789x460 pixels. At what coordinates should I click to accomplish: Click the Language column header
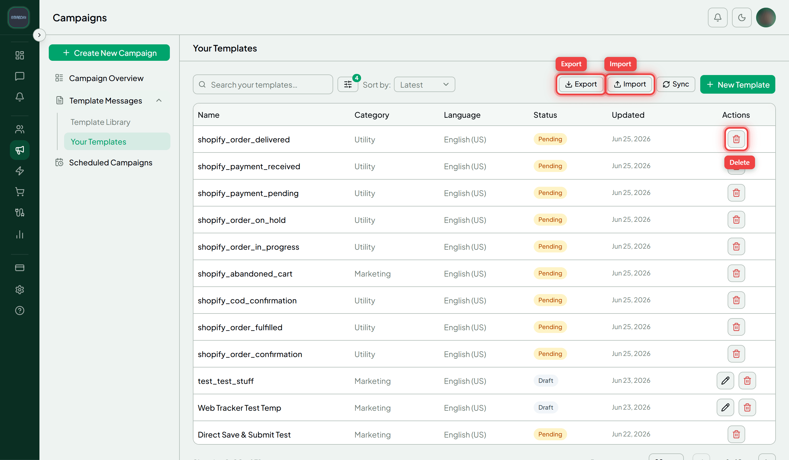pyautogui.click(x=462, y=115)
